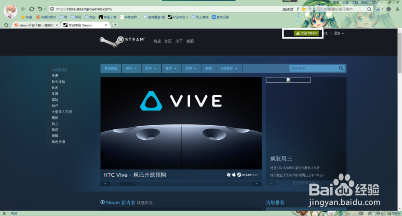Open the 淘宝 bookmark folder
This screenshot has height=216, width=402.
pyautogui.click(x=90, y=17)
